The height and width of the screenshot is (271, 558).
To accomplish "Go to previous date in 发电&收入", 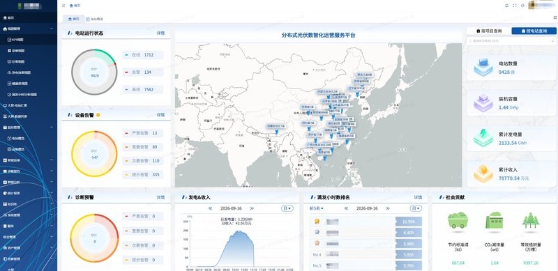I will 211,208.
